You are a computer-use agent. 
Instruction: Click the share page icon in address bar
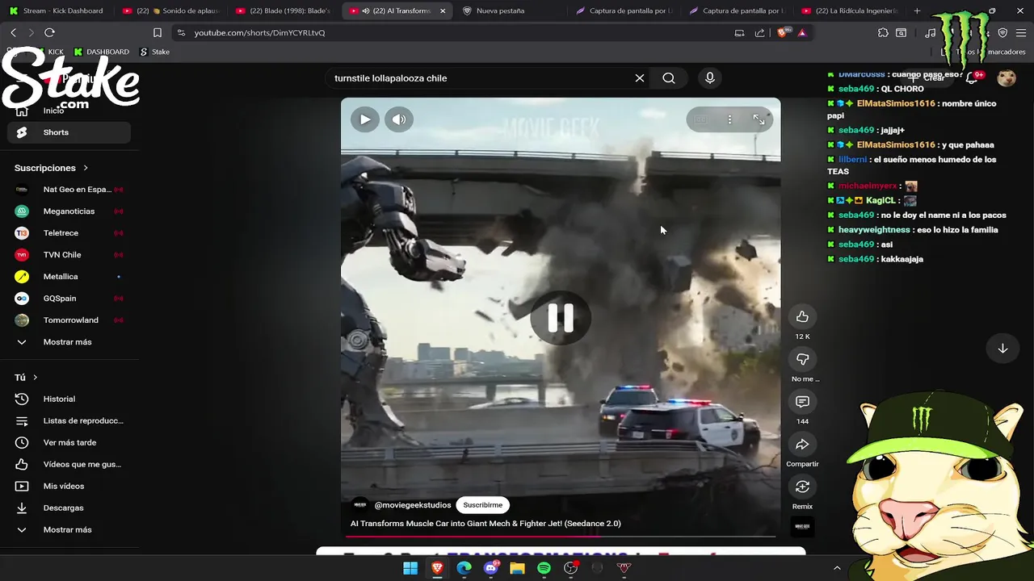(x=759, y=32)
